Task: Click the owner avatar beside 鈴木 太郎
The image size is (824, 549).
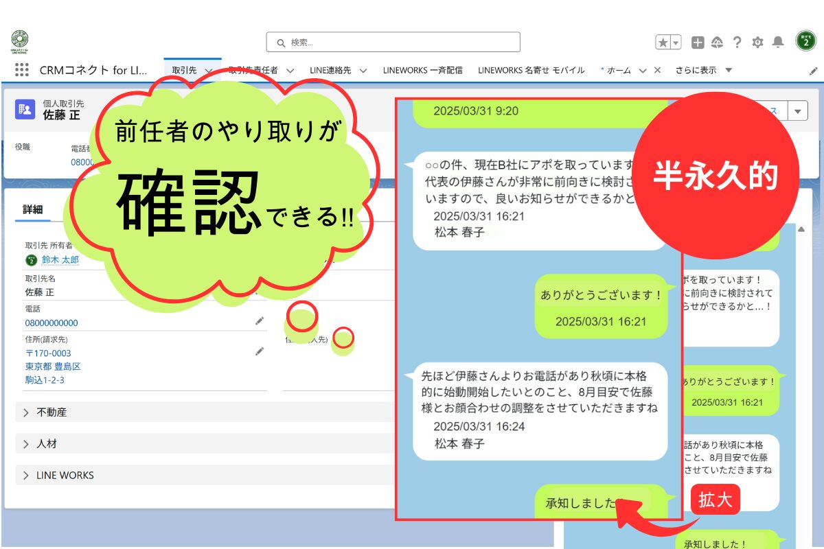Action: (x=32, y=260)
